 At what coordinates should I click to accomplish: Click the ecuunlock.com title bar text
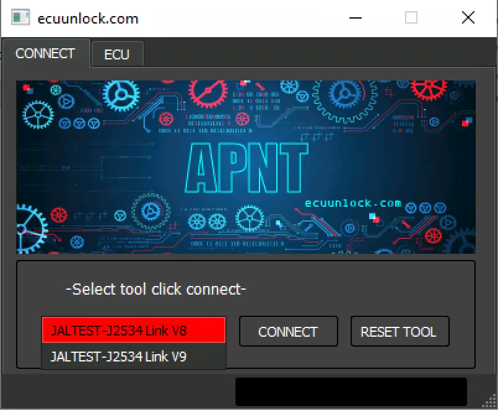(87, 18)
